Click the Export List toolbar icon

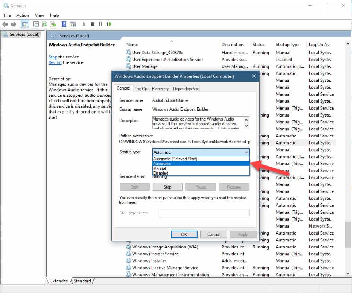(53, 24)
